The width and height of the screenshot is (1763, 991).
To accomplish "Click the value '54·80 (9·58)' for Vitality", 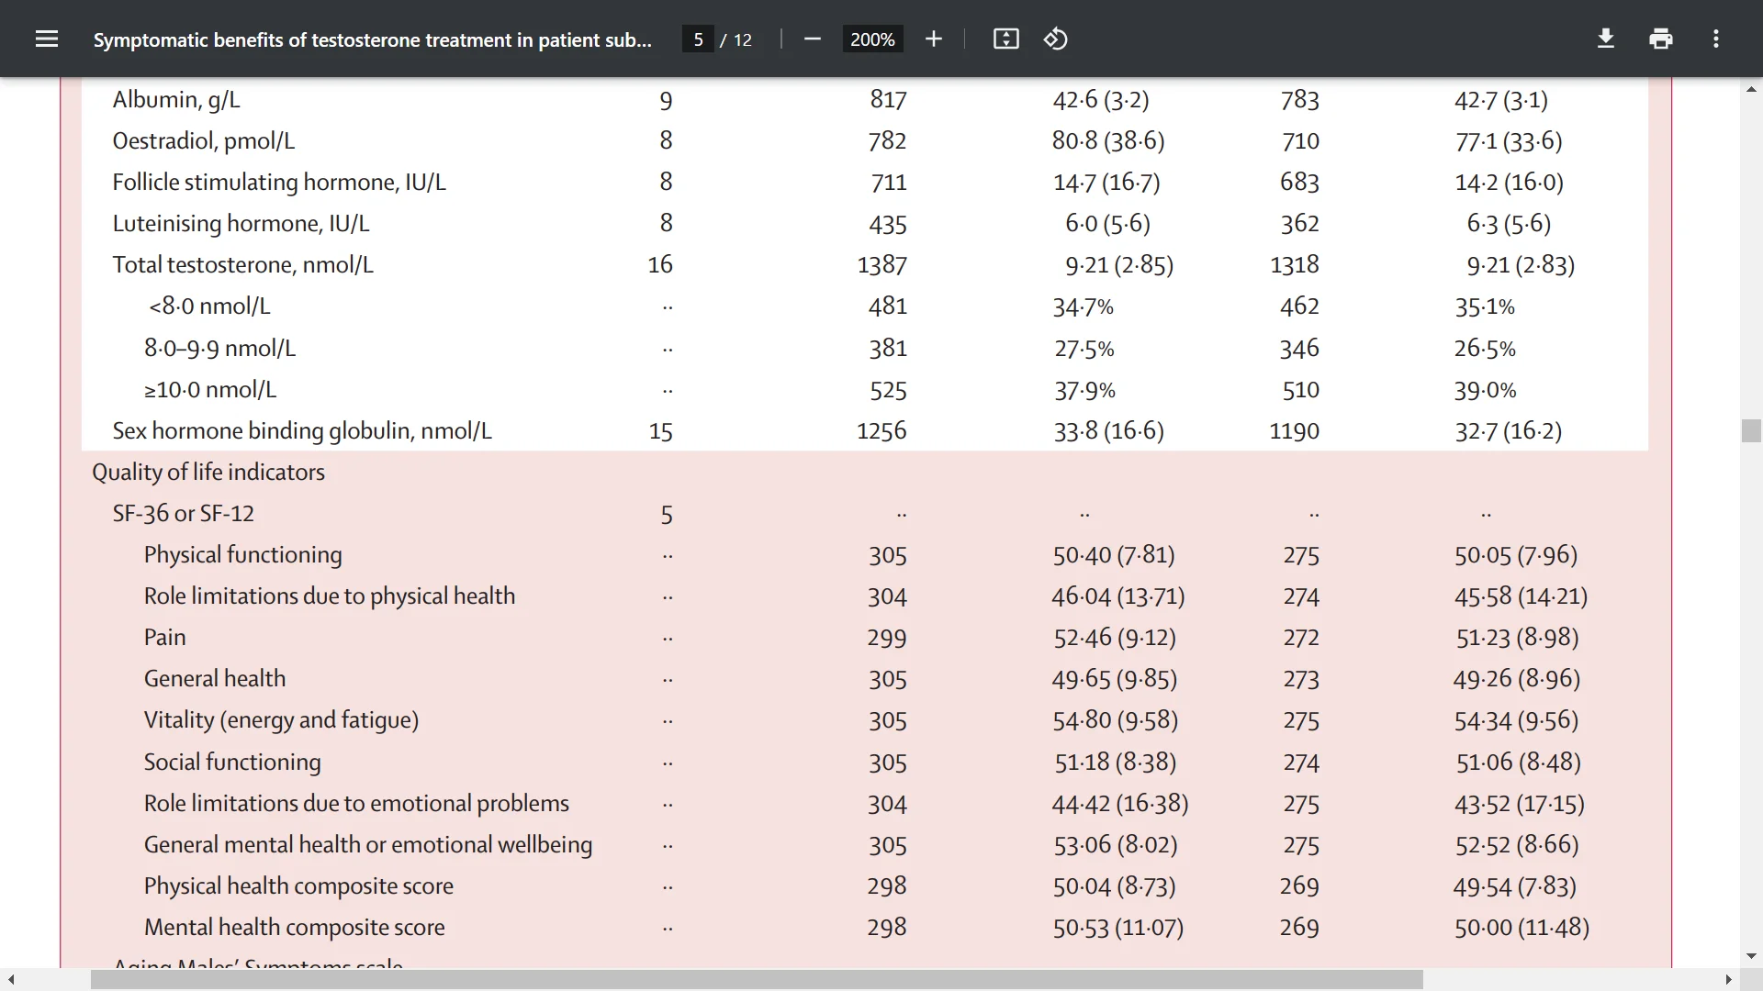I will pyautogui.click(x=1116, y=720).
